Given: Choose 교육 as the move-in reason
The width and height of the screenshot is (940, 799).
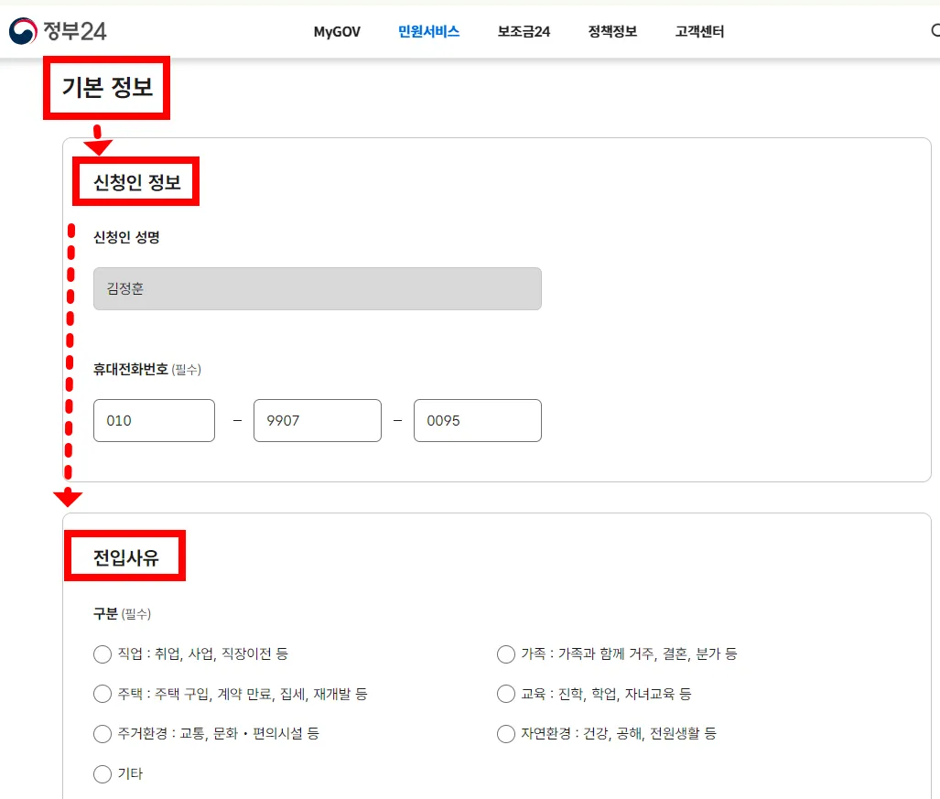Looking at the screenshot, I should pyautogui.click(x=505, y=694).
